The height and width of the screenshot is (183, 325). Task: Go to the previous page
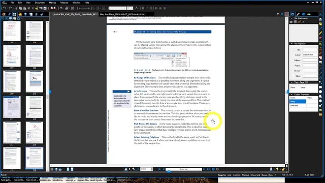click(x=164, y=169)
